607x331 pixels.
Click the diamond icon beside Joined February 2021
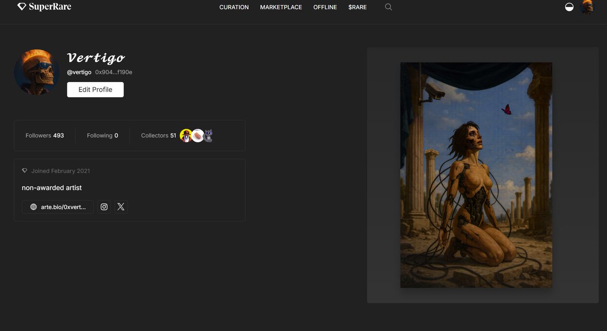click(25, 171)
